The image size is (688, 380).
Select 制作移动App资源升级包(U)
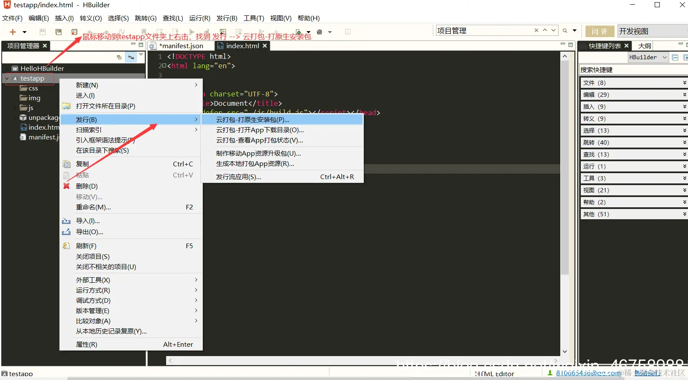tap(282, 154)
